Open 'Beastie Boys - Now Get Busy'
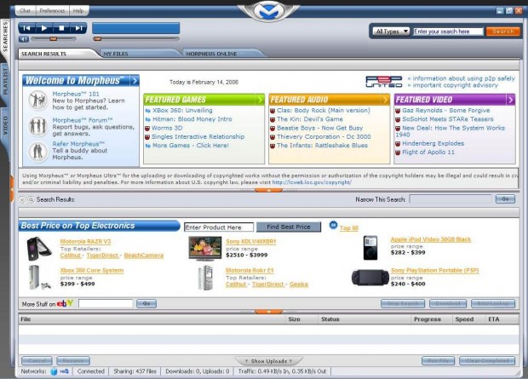528x379 pixels. [320, 128]
